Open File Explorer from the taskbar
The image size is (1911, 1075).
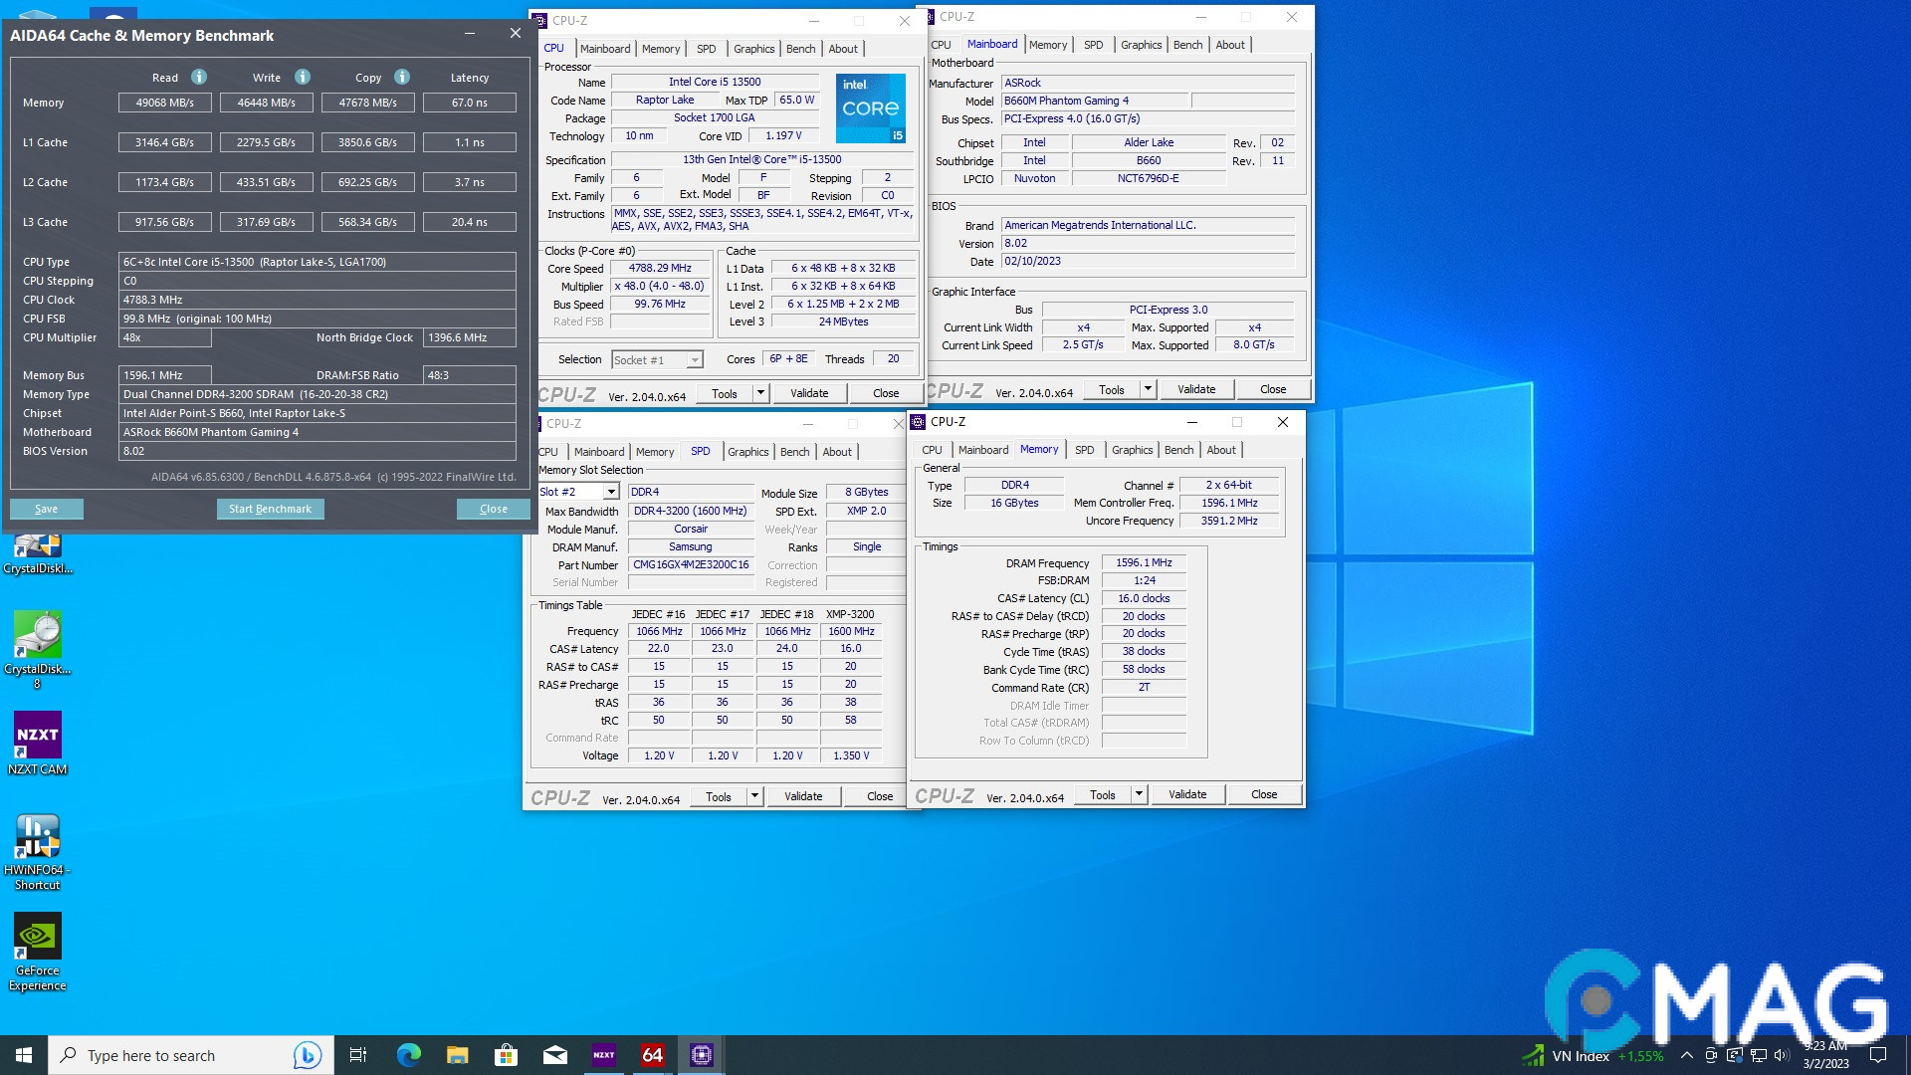[x=457, y=1055]
